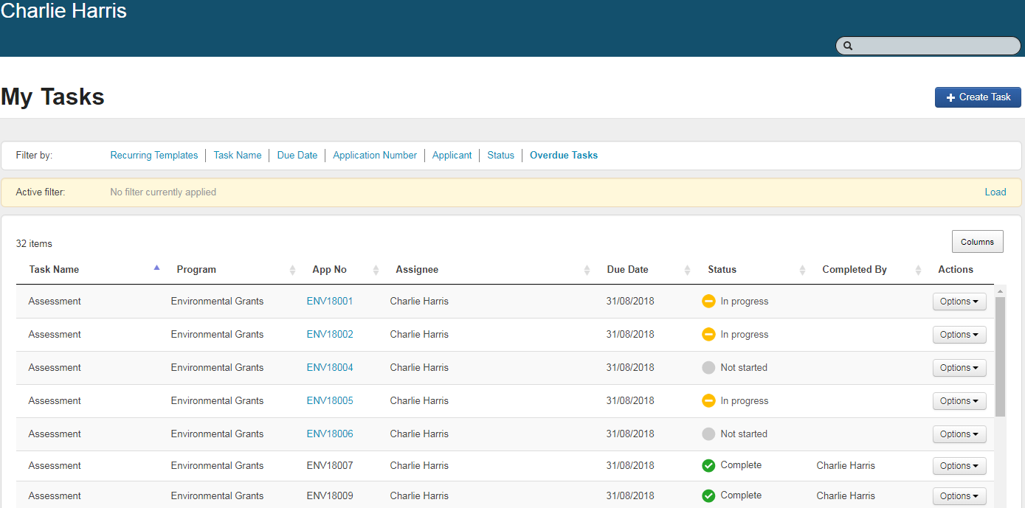Choose the Application Number filter
This screenshot has height=508, width=1025.
tap(375, 156)
